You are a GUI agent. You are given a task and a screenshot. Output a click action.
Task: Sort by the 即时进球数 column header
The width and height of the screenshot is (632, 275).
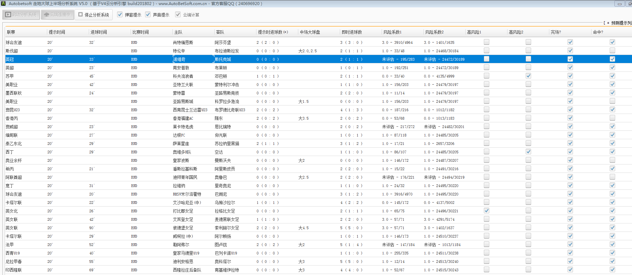click(352, 32)
